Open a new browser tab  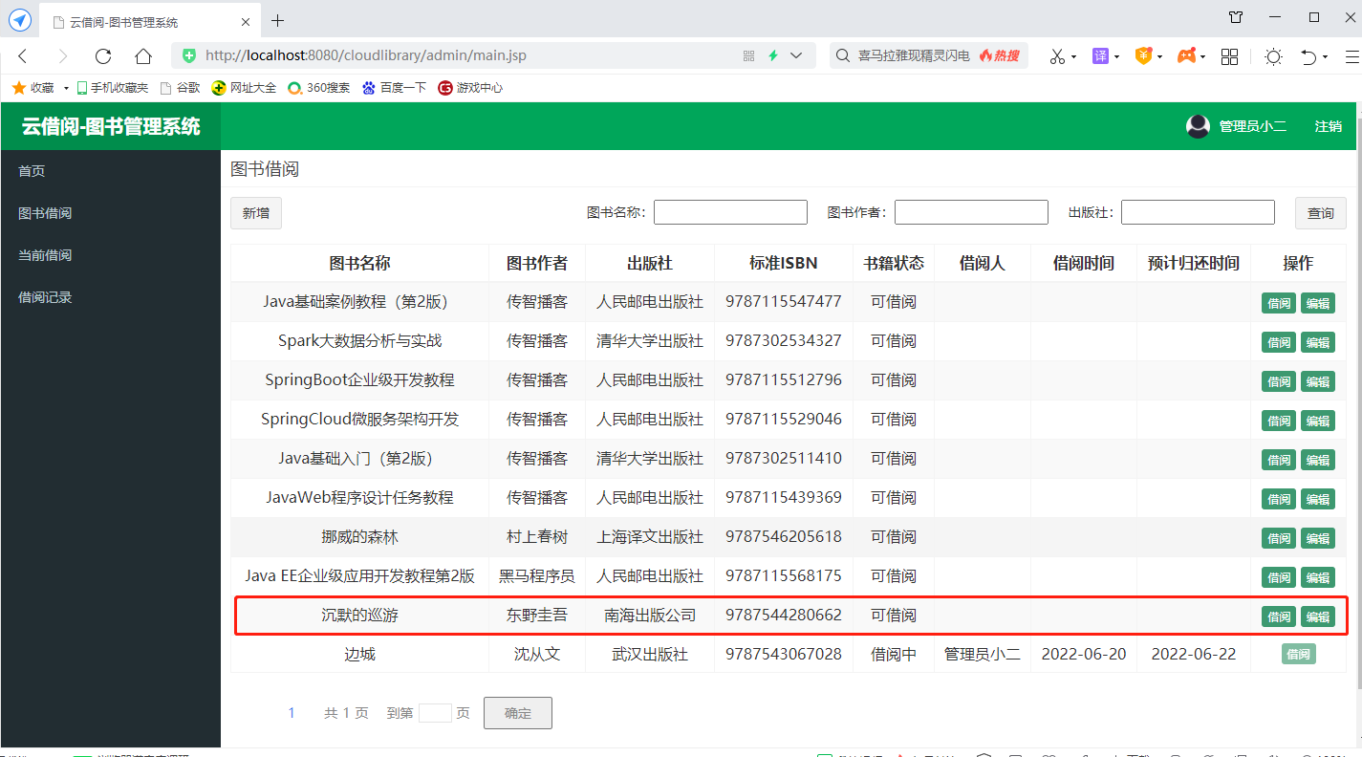[x=278, y=21]
